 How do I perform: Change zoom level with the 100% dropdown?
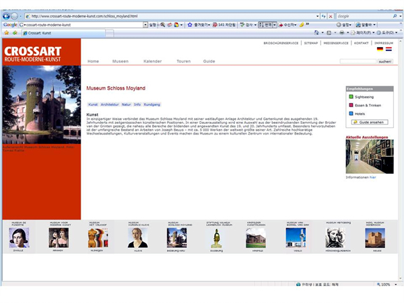click(386, 284)
